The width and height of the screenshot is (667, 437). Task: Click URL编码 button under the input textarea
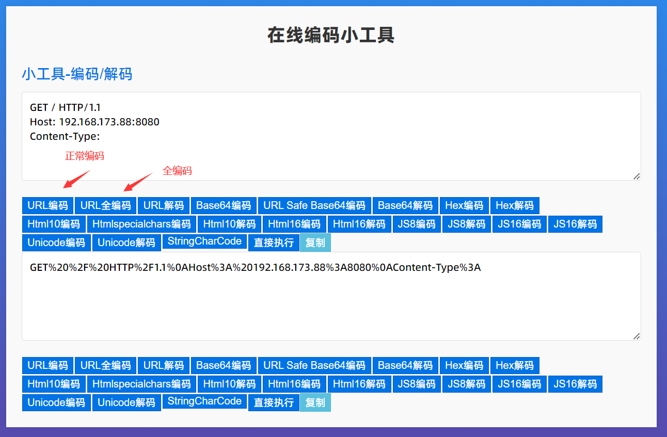pyautogui.click(x=47, y=205)
